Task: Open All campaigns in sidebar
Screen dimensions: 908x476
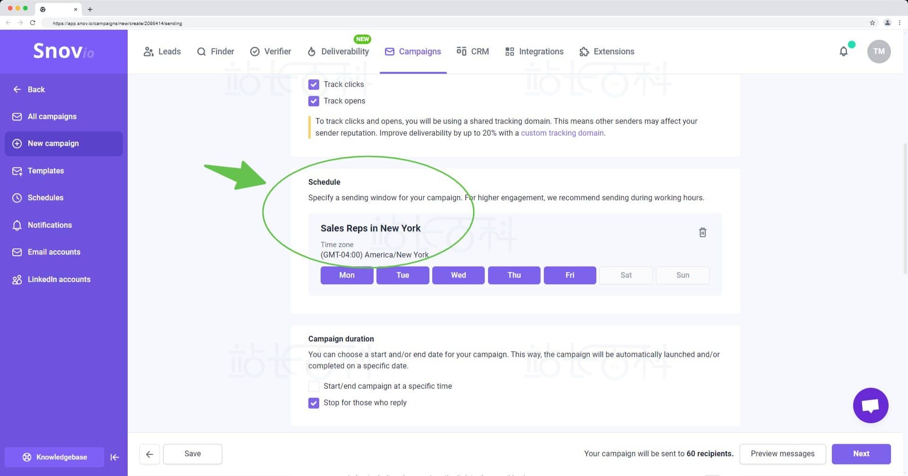Action: click(64, 117)
